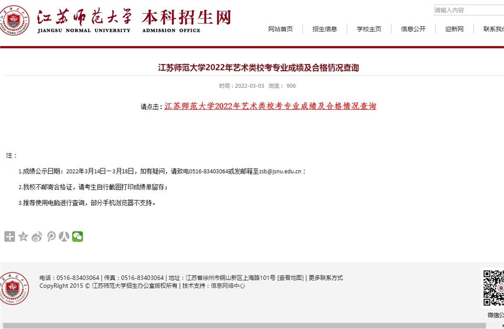Click the footer 电话：0516-83403064 text
This screenshot has height=329, width=504.
(x=69, y=278)
